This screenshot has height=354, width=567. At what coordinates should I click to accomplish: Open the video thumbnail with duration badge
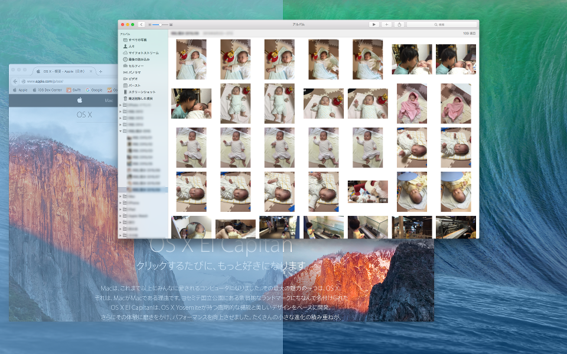368,191
